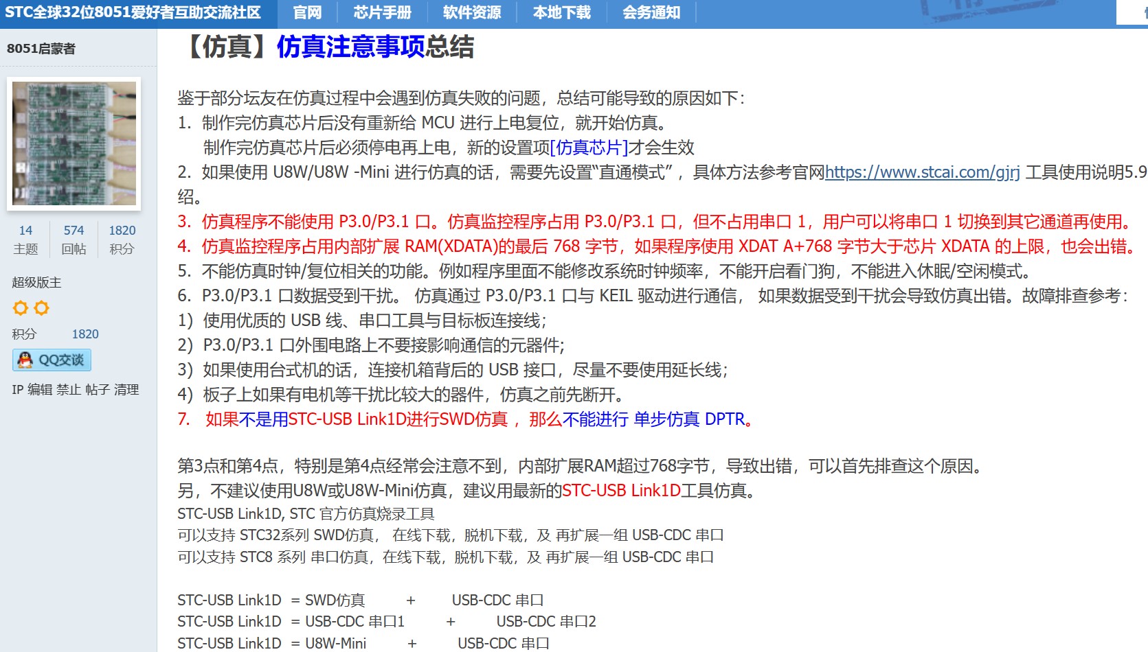Click the blue text 不能进行 单步仿真 DPTR

(653, 419)
